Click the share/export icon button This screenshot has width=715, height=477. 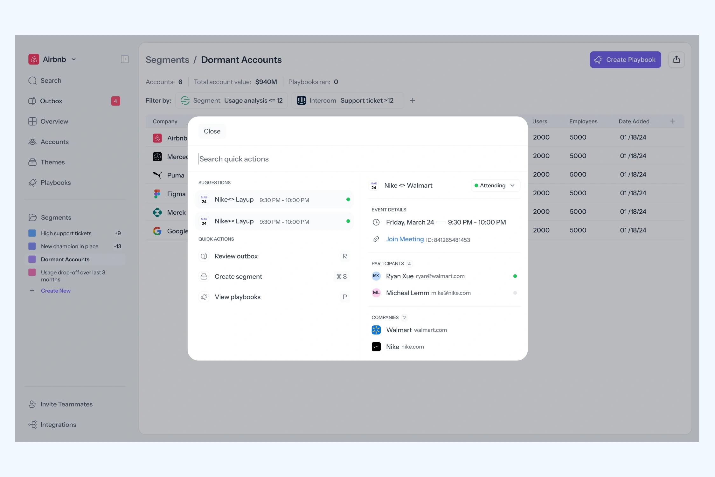[676, 59]
